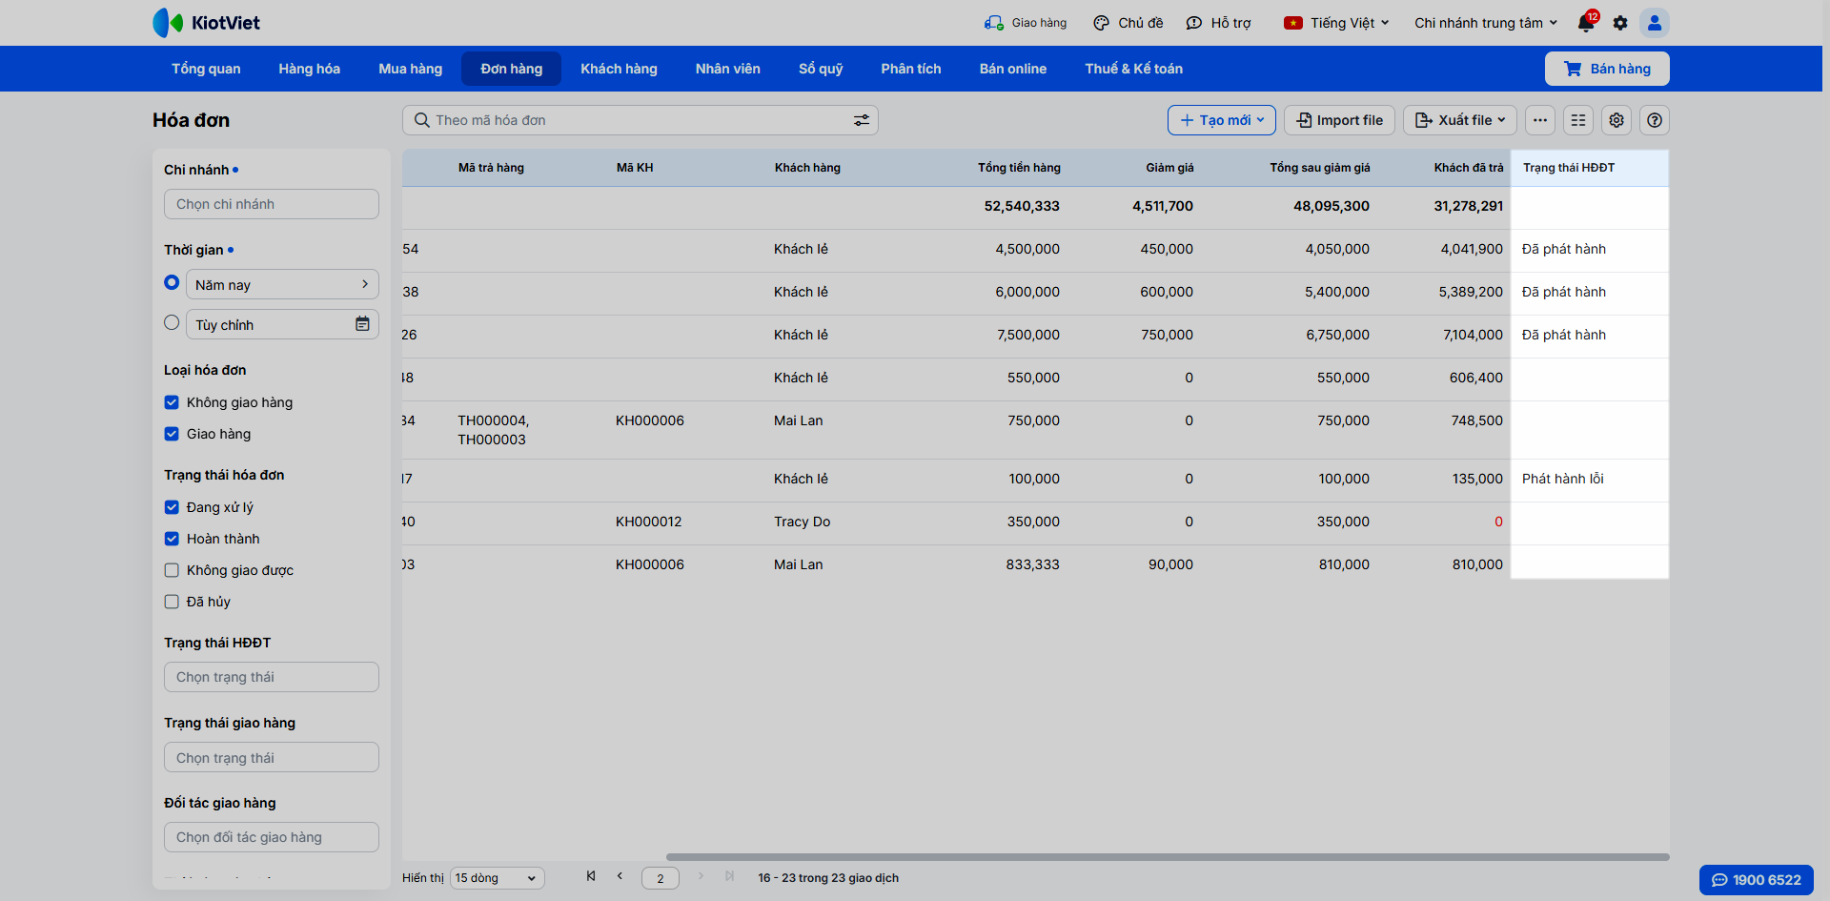Expand the Tạo mới dropdown
1830x901 pixels.
coord(1221,120)
